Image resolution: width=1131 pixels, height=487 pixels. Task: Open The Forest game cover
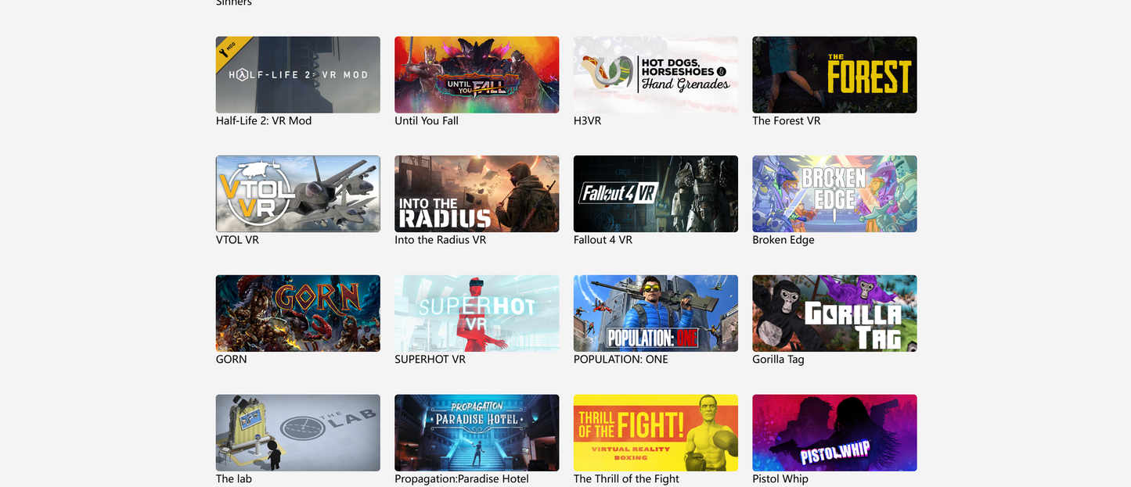click(834, 75)
